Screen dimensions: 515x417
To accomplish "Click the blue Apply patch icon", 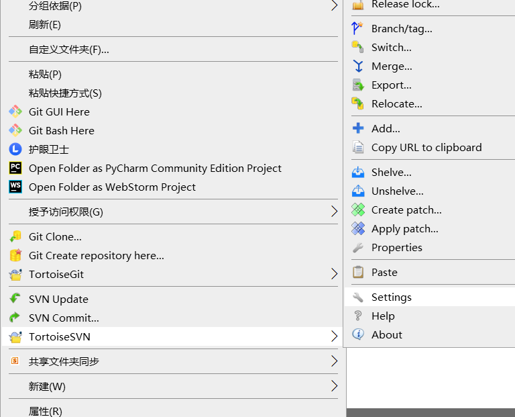I will point(358,228).
